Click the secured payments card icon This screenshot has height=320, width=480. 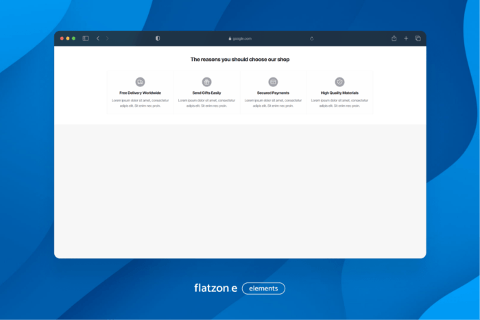273,82
